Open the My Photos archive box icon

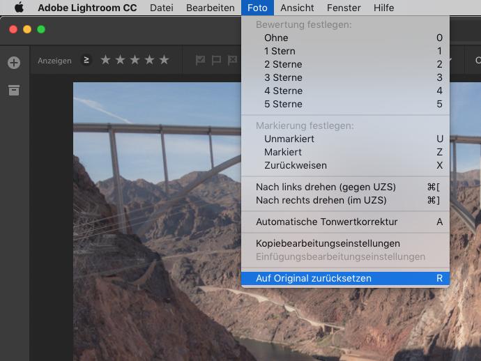click(14, 91)
